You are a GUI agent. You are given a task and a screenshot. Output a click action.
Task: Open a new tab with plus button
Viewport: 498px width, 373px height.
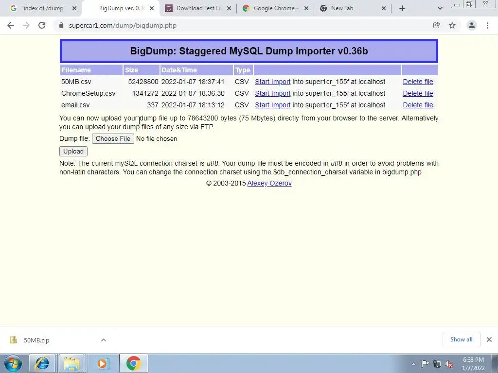tap(402, 8)
